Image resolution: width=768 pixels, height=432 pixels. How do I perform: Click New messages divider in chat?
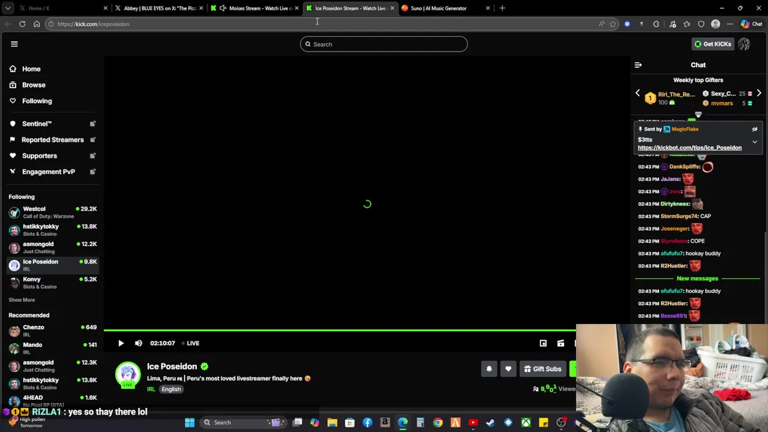tap(697, 278)
